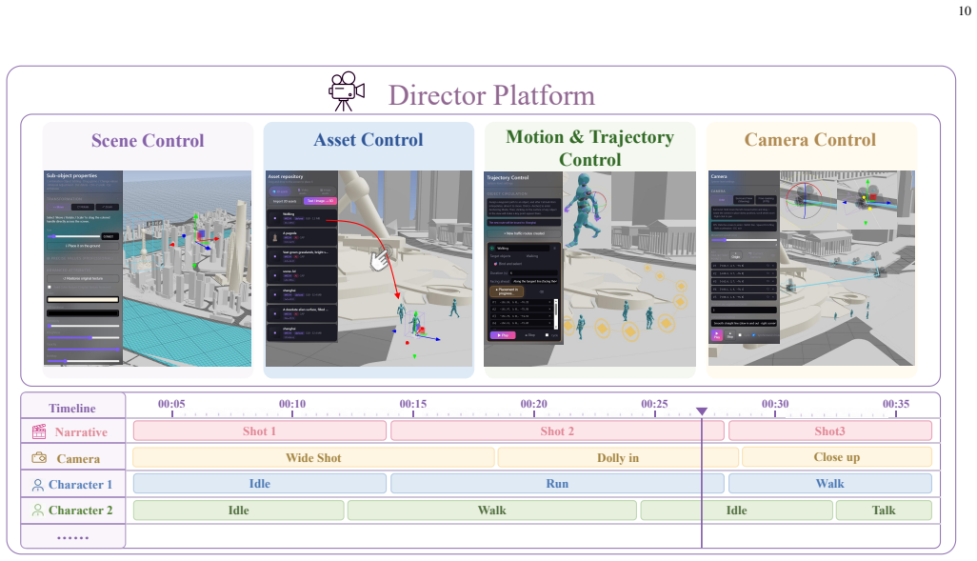Click the Character 1 person icon
This screenshot has height=561, width=977.
tap(38, 485)
